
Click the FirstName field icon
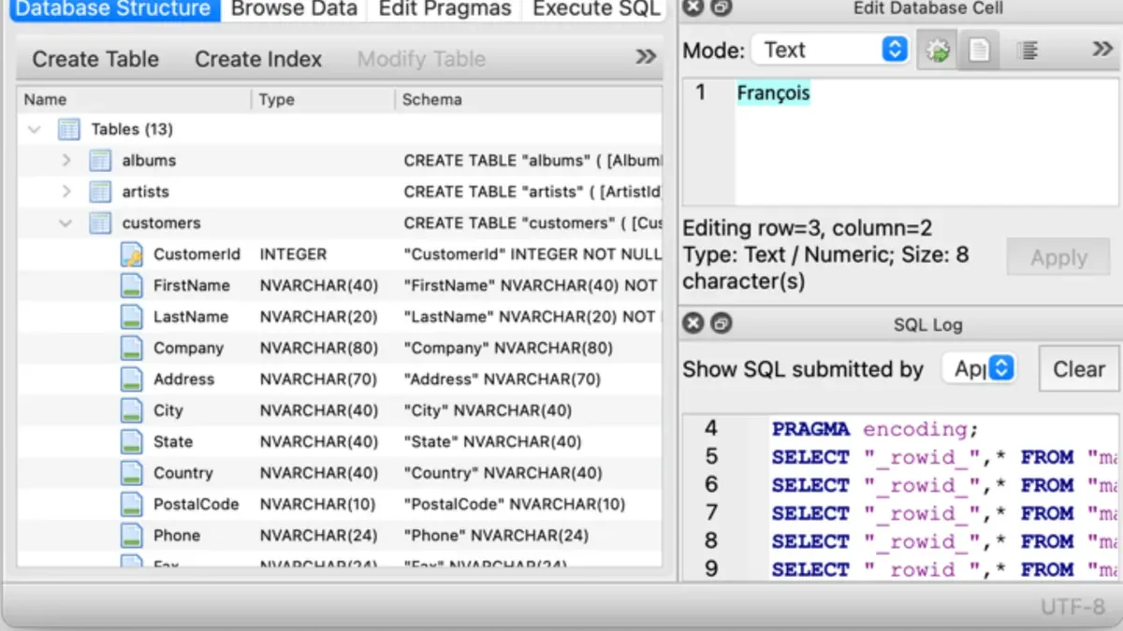click(132, 285)
